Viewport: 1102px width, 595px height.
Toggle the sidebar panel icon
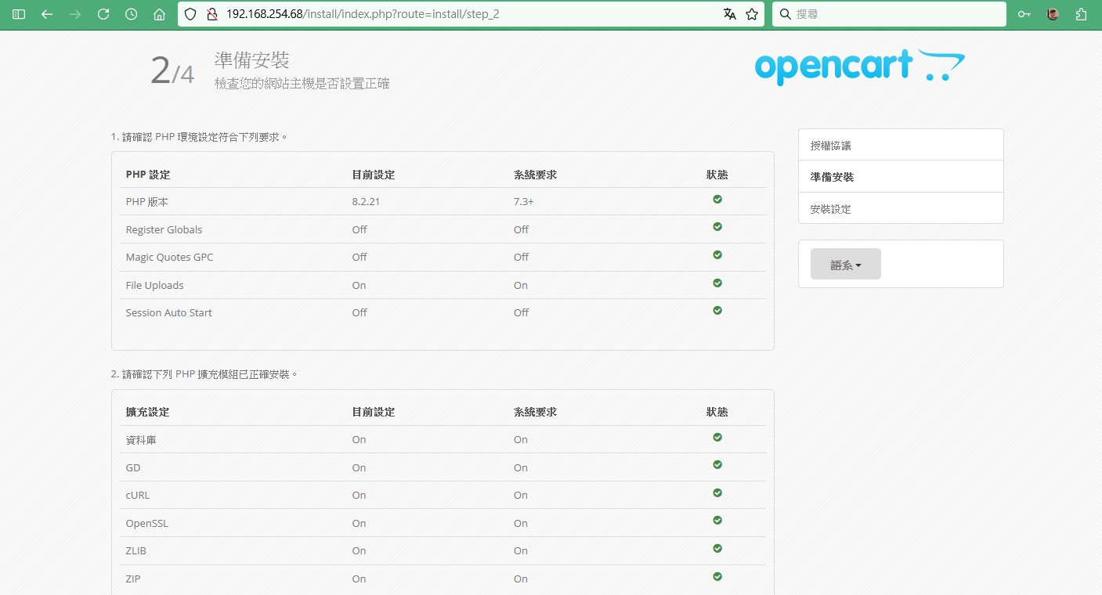pyautogui.click(x=19, y=14)
